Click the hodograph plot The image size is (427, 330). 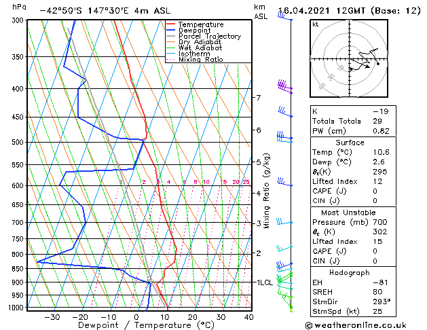(349, 58)
